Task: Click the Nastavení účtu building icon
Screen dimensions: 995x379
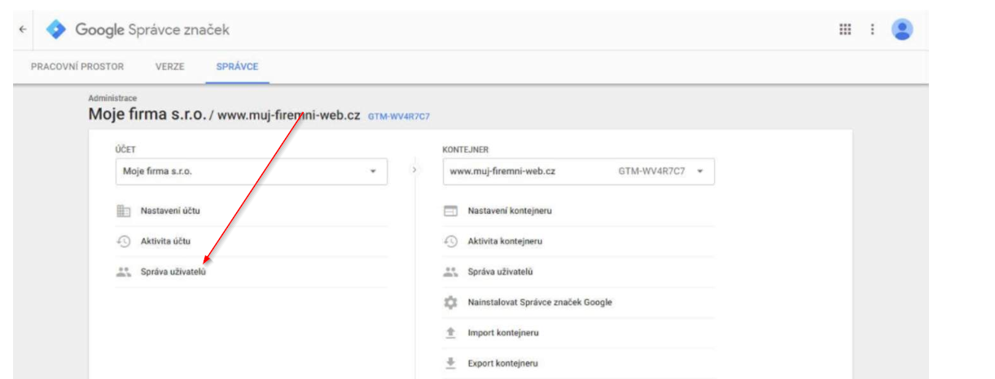Action: (124, 211)
